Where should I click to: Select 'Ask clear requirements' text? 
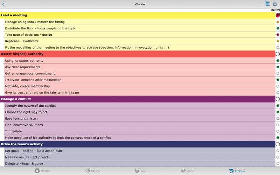pos(23,67)
